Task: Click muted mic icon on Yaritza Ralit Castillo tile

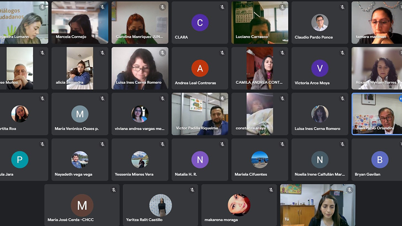Action: click(192, 190)
